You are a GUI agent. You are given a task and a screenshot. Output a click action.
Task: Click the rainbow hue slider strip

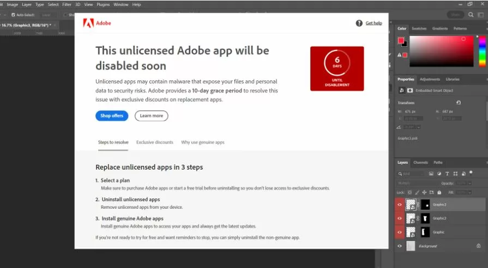(482, 51)
